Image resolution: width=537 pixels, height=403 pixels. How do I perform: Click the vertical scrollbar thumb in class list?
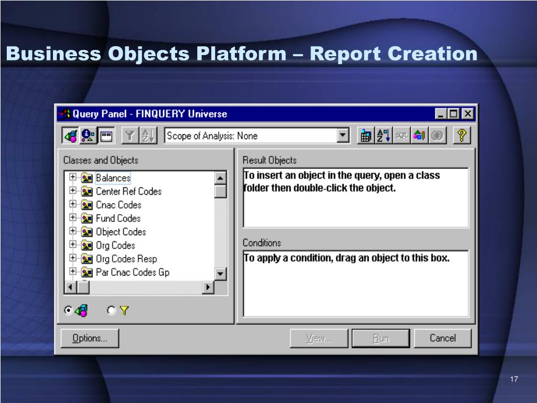(x=220, y=191)
